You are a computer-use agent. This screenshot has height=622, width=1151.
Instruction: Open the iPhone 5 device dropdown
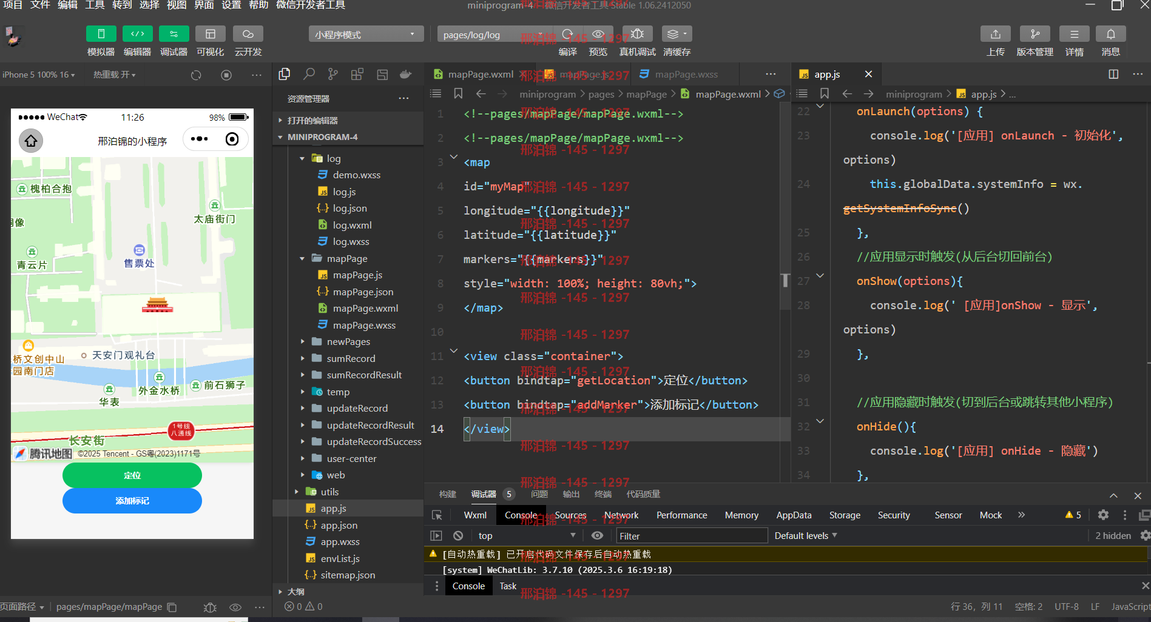(39, 75)
